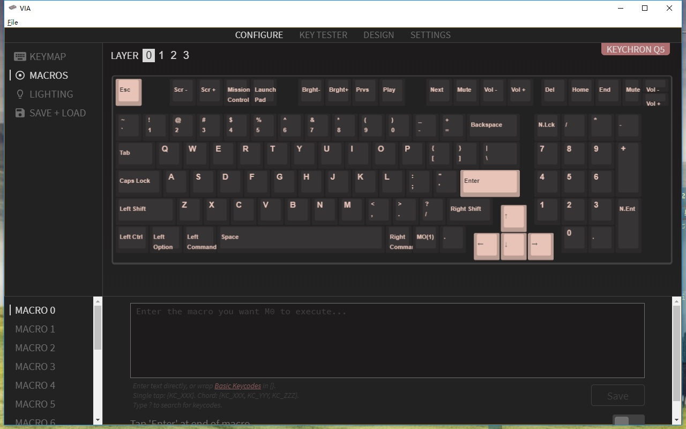Select layer 0

tap(148, 55)
